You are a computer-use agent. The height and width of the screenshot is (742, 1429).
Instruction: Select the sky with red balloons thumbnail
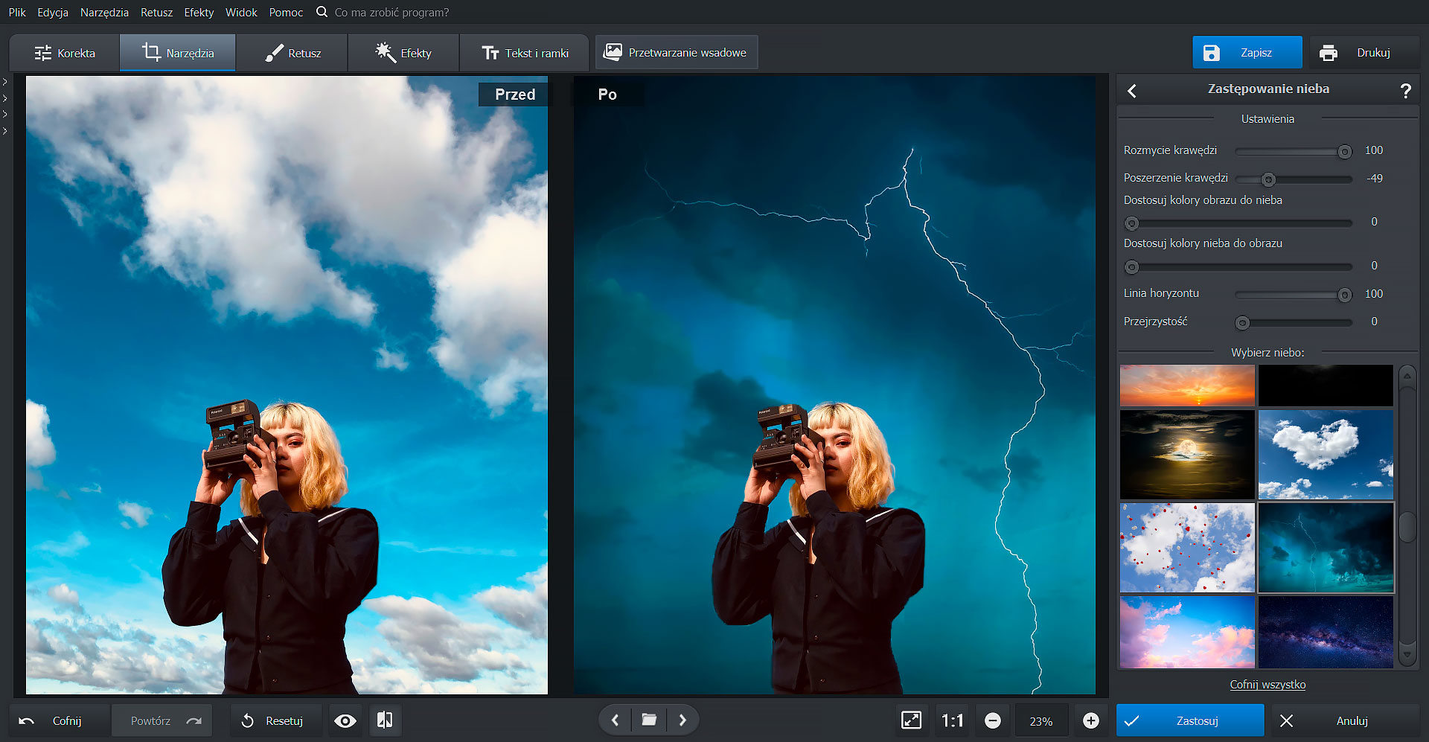1187,547
